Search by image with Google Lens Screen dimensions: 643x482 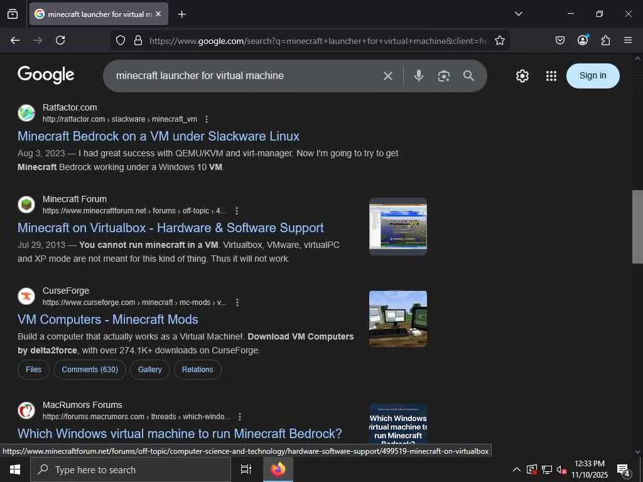pos(444,76)
